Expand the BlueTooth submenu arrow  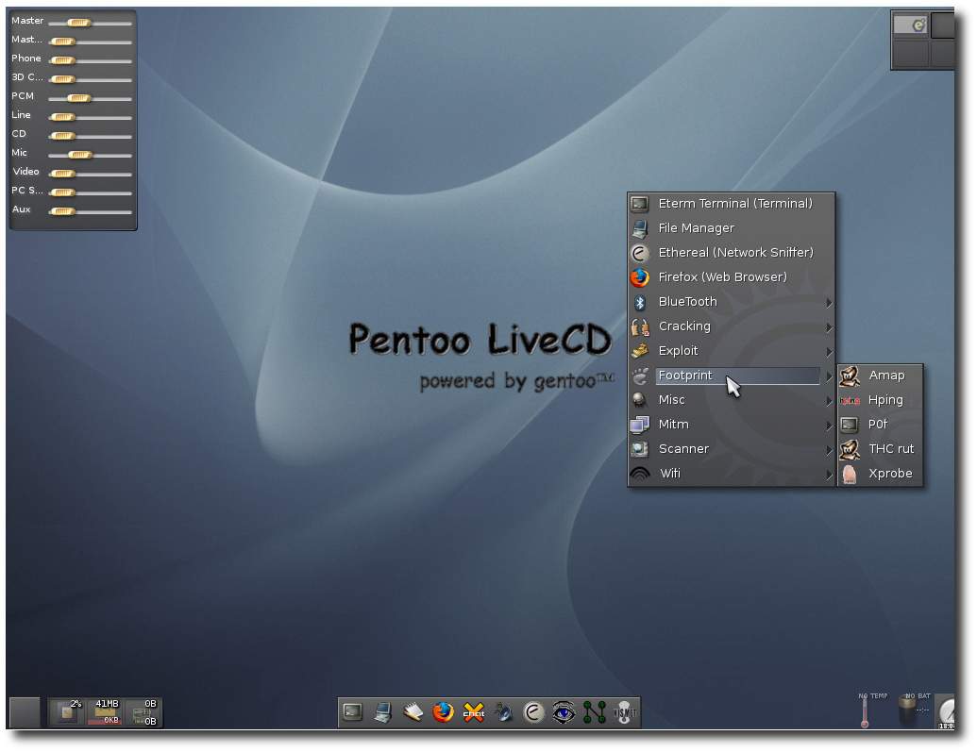(829, 302)
